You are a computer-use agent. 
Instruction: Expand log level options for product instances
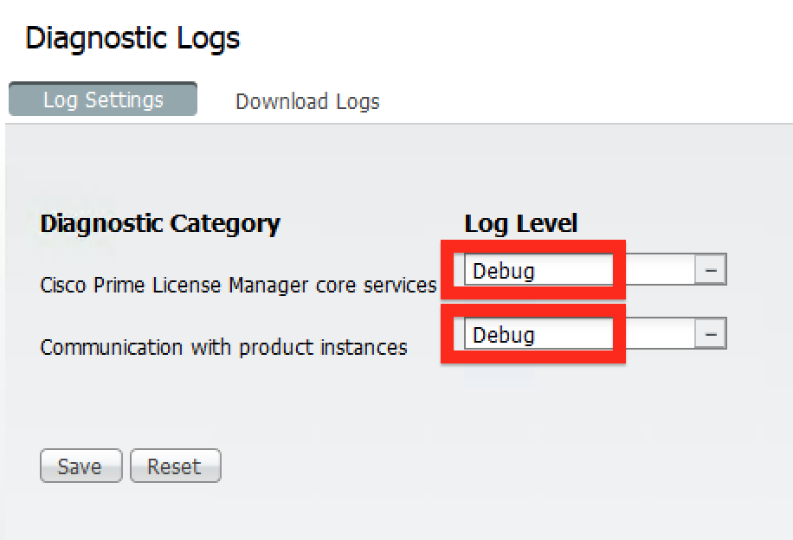click(710, 333)
